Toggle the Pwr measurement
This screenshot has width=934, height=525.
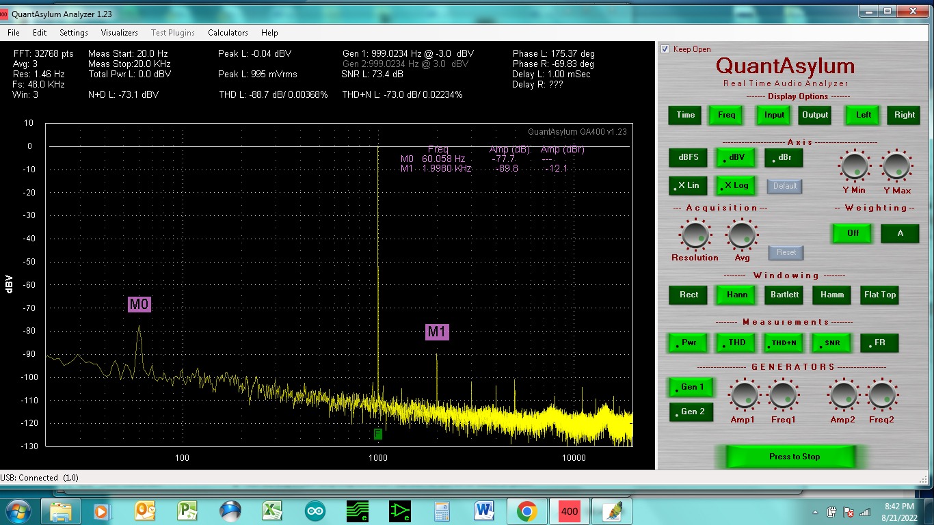[689, 343]
